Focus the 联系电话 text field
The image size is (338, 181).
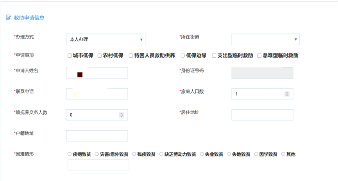[97, 94]
